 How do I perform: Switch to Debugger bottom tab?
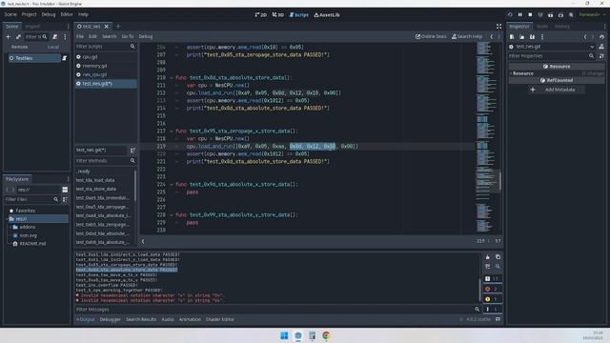pyautogui.click(x=111, y=319)
